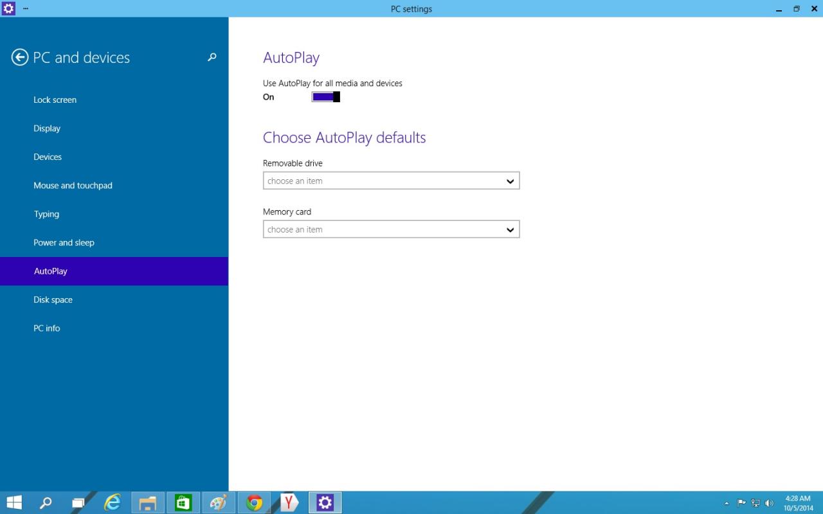Click the 'Use AutoPlay for all media and devices' label
Image resolution: width=823 pixels, height=514 pixels.
point(332,84)
